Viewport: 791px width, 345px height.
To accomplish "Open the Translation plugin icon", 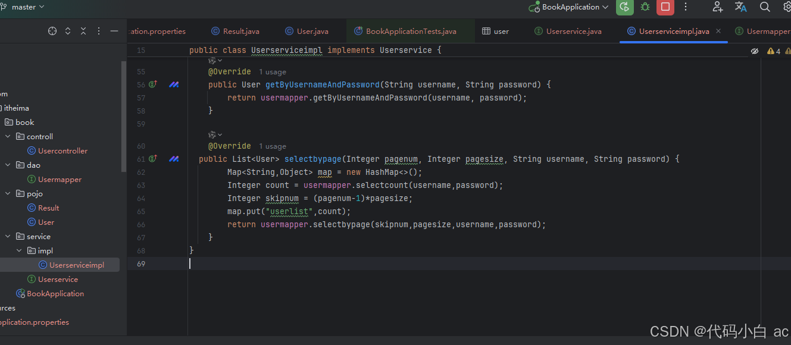I will click(740, 7).
